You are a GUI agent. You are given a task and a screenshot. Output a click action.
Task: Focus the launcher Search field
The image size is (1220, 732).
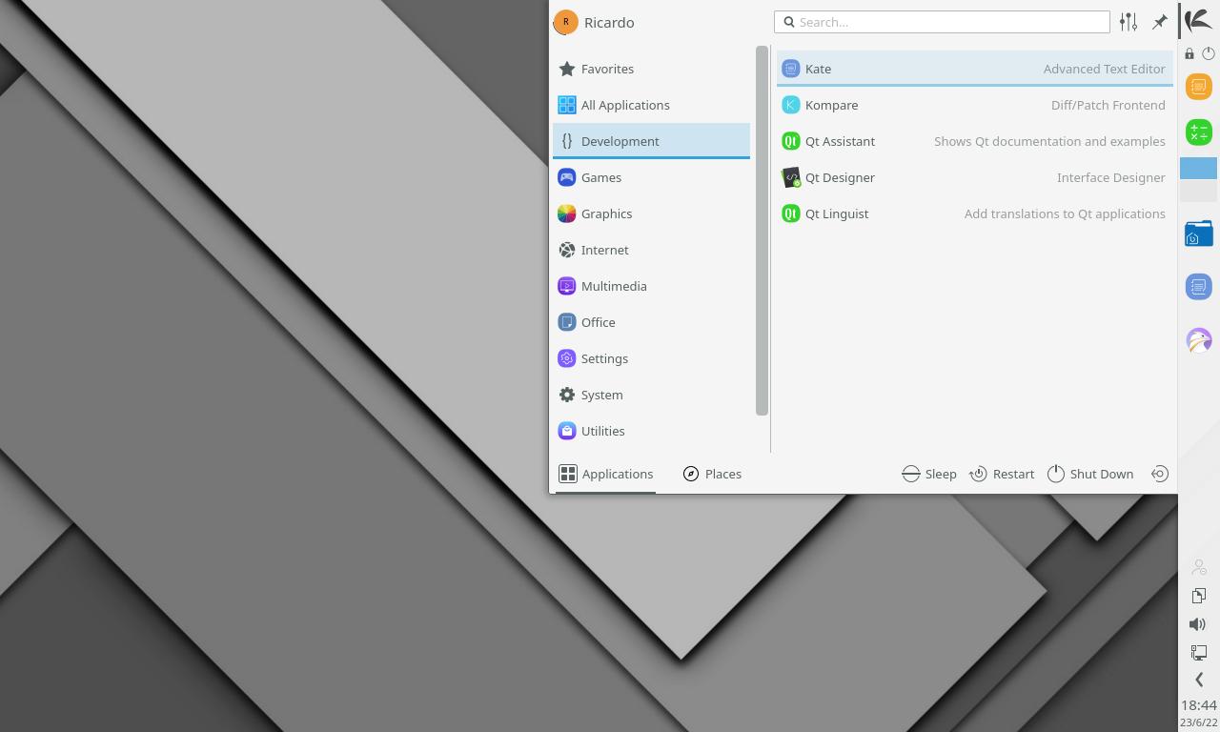(942, 22)
